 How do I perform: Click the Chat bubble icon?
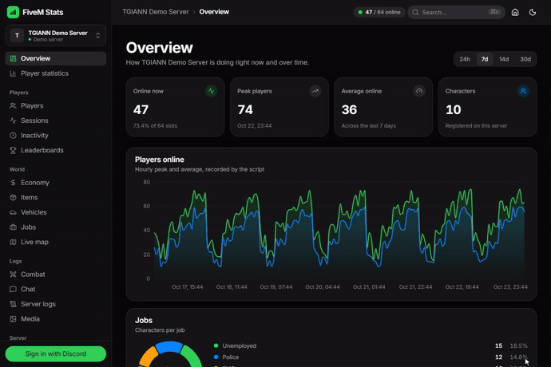coord(13,290)
